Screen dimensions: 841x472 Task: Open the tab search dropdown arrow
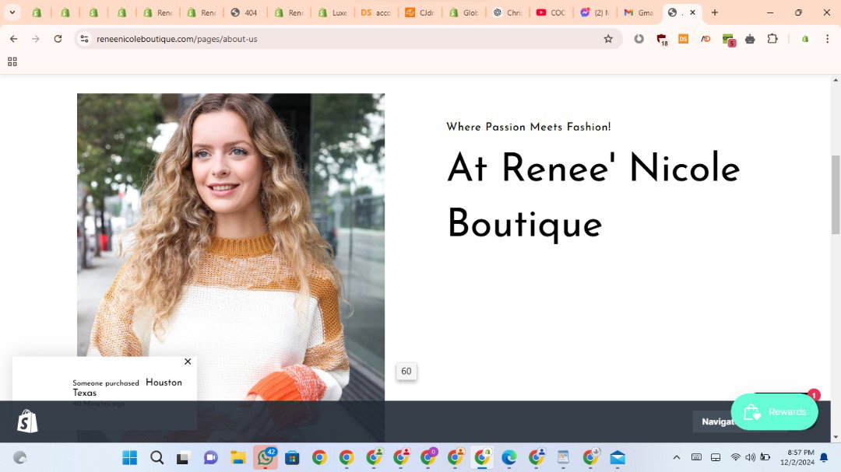click(12, 12)
